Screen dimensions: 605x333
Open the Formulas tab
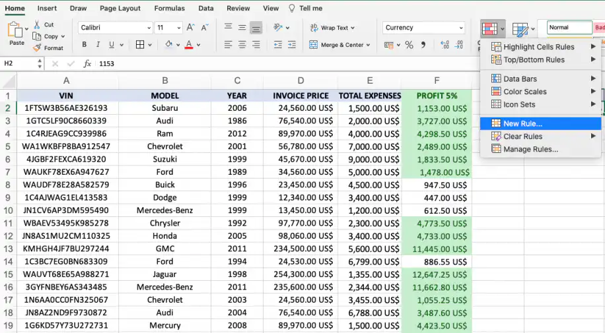tap(169, 8)
